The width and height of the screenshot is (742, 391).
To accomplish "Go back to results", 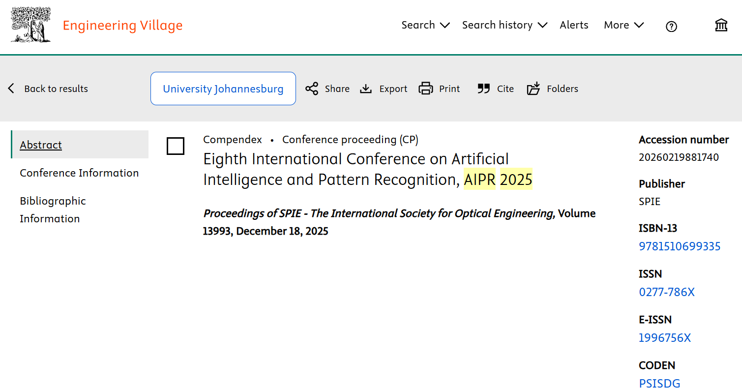I will 48,89.
